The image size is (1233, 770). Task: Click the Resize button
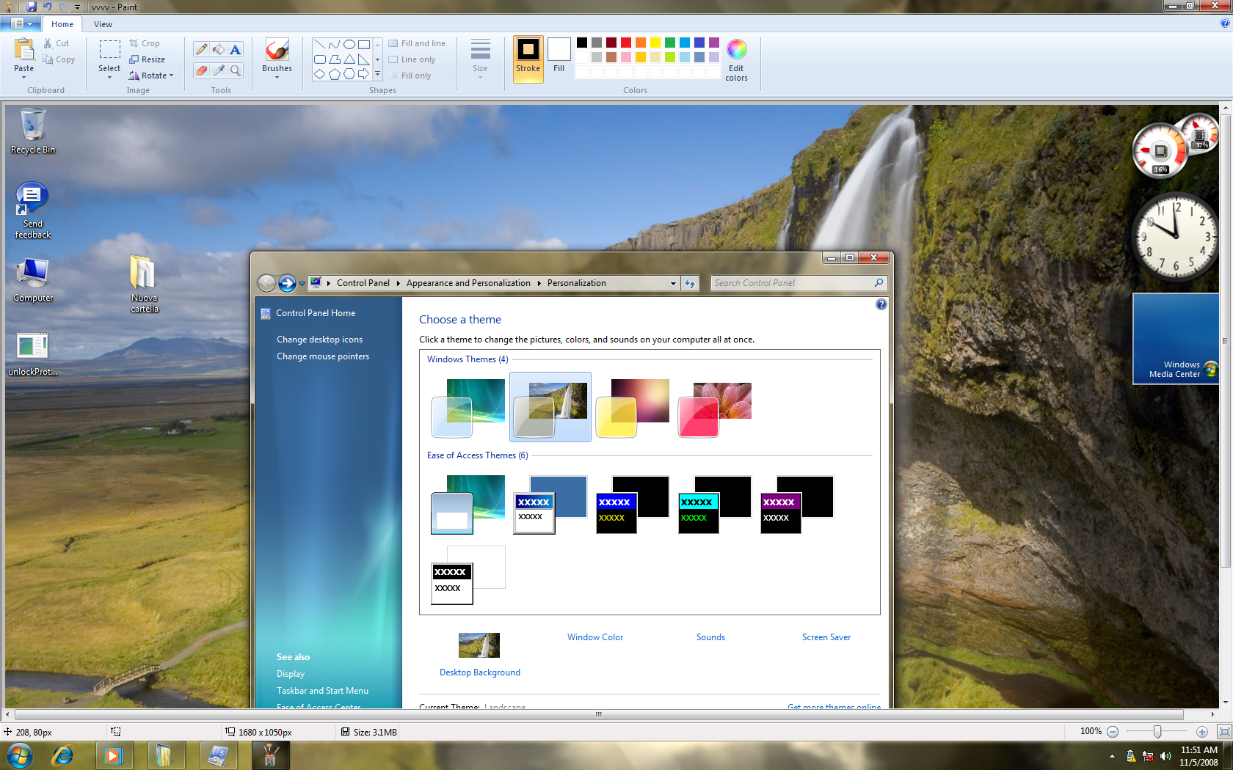coord(147,59)
